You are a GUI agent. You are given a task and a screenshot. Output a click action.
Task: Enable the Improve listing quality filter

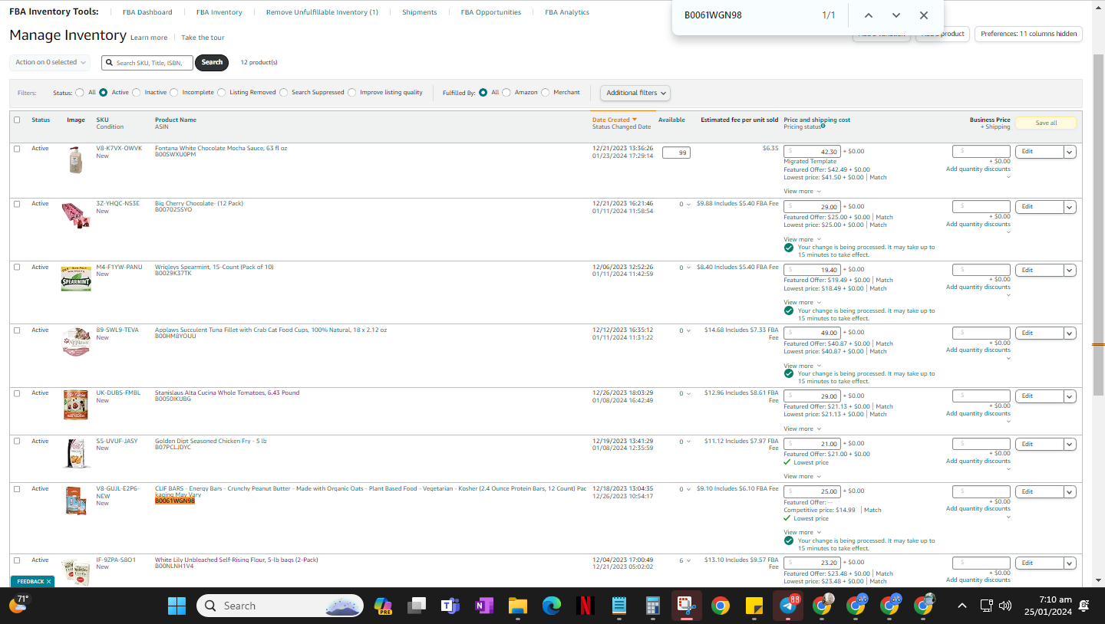[x=352, y=93]
